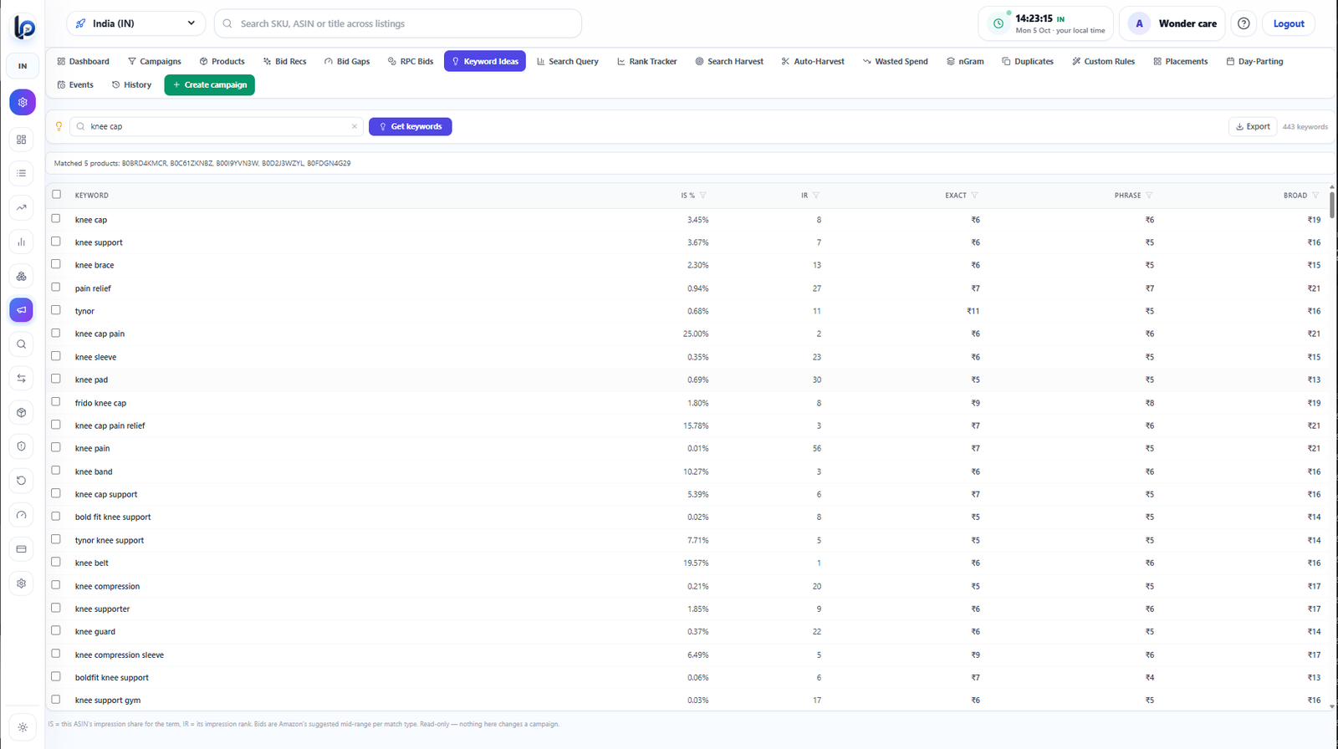
Task: Switch to the Campaigns tab
Action: coord(155,61)
